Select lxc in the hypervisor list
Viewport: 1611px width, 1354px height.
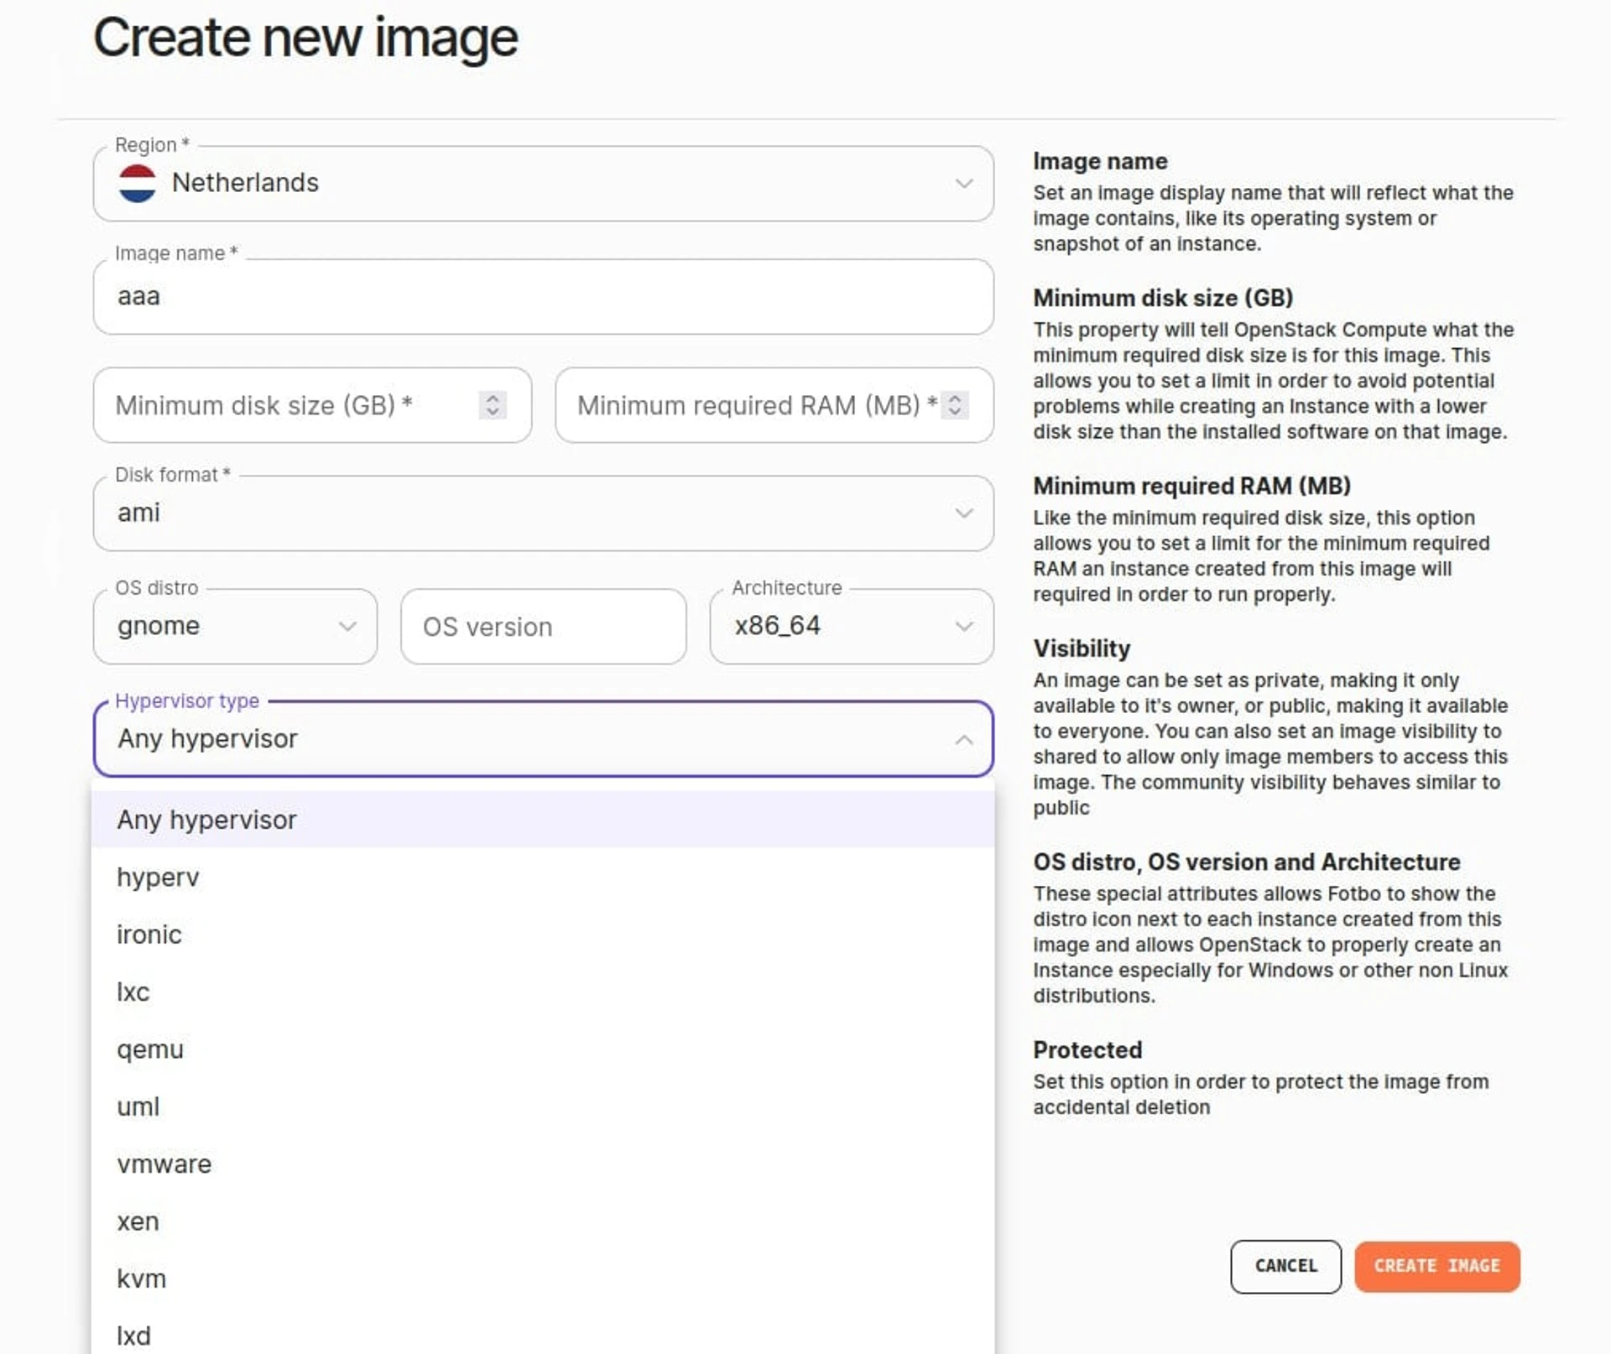(x=543, y=992)
